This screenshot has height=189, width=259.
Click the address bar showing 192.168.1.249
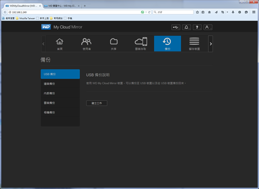pos(74,12)
